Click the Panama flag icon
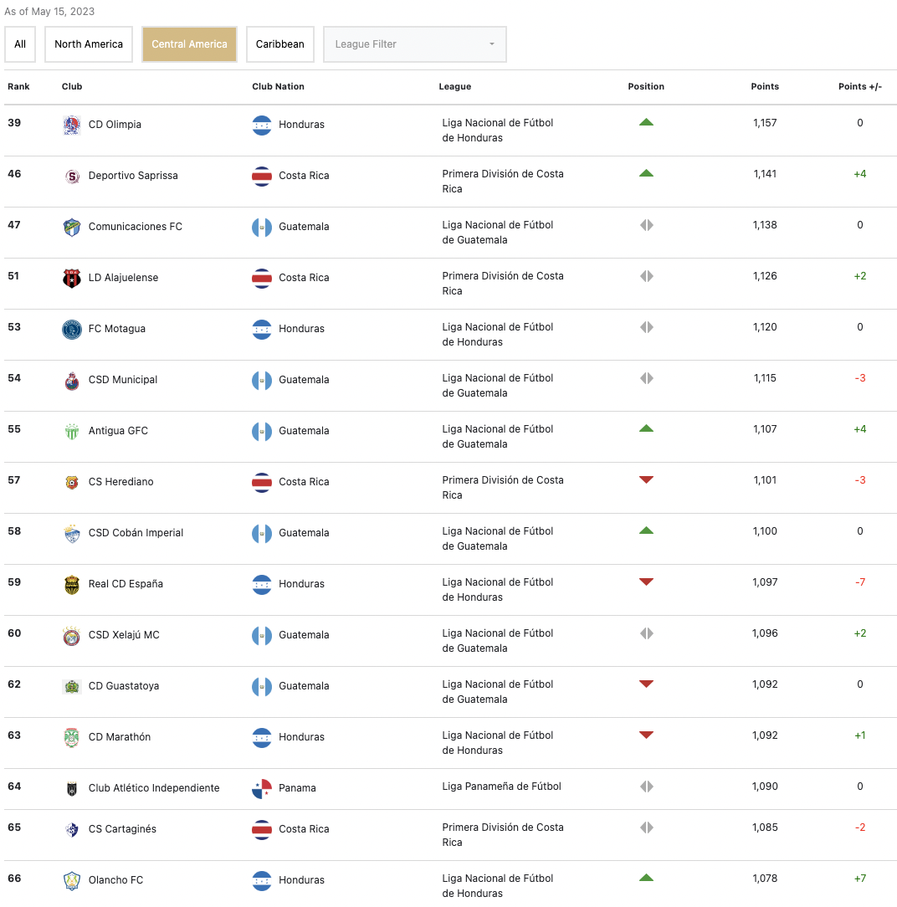Image resolution: width=897 pixels, height=907 pixels. [262, 788]
